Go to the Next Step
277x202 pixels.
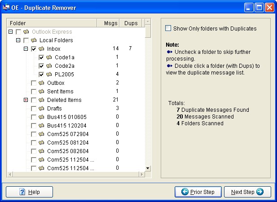pos(247,192)
